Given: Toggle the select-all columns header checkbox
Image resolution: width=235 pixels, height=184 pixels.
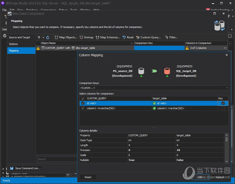Looking at the screenshot, I should click(83, 98).
